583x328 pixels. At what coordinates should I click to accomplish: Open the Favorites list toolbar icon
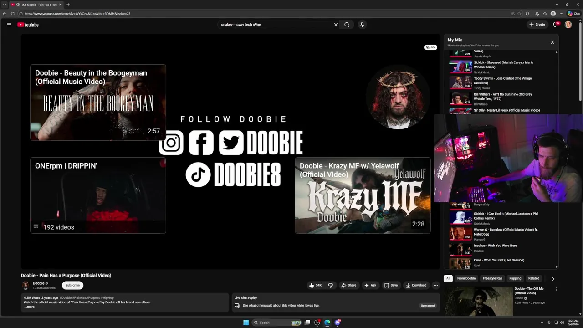pyautogui.click(x=545, y=14)
